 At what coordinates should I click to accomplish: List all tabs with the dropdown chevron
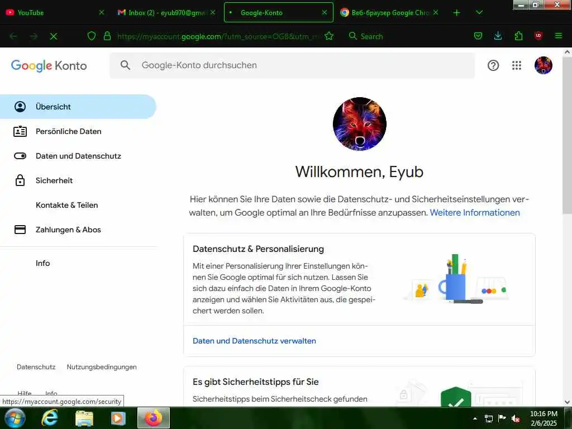pyautogui.click(x=479, y=12)
